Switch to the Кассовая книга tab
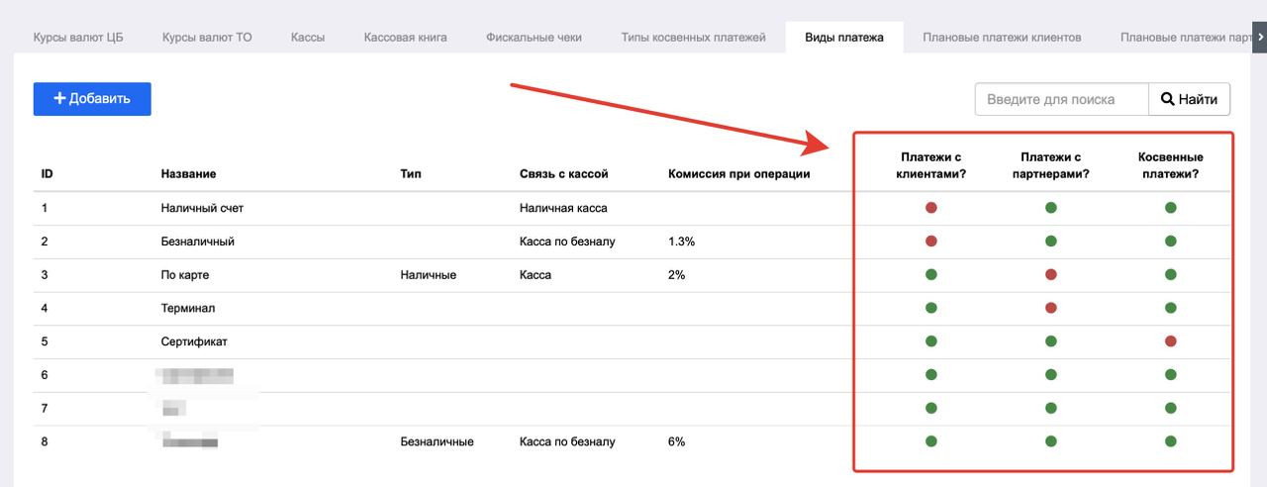Viewport: 1267px width, 487px height. click(405, 38)
